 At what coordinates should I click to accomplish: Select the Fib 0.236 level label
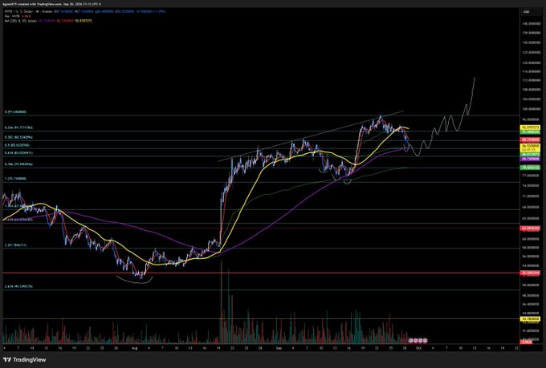tap(18, 127)
